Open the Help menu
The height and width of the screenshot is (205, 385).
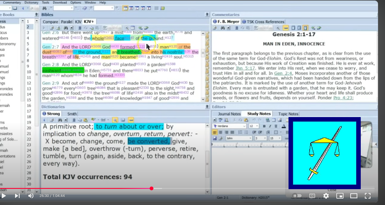[103, 3]
